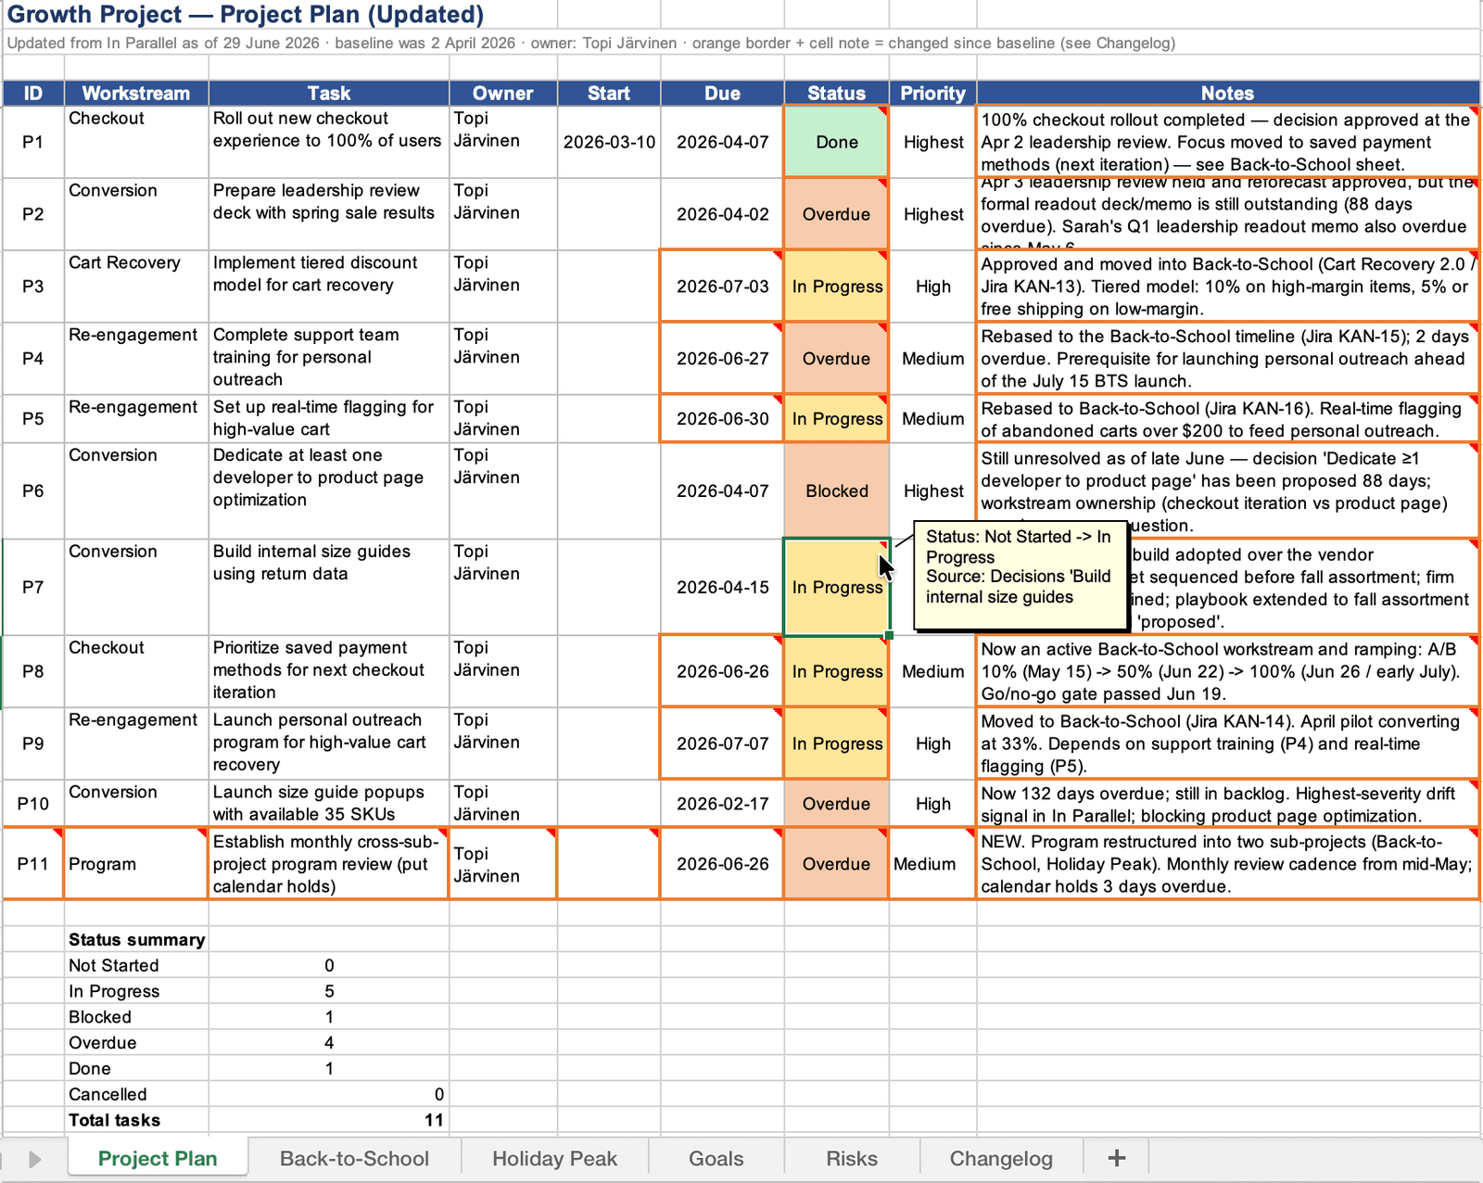This screenshot has width=1483, height=1183.
Task: Select the task 'Roll out new checkout experience'
Action: pyautogui.click(x=329, y=142)
